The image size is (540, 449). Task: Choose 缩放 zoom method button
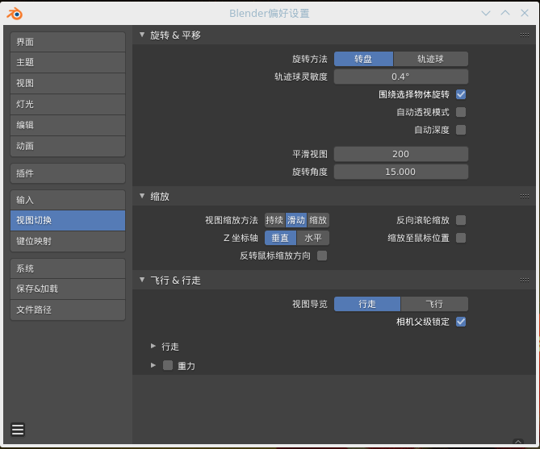[x=318, y=220]
